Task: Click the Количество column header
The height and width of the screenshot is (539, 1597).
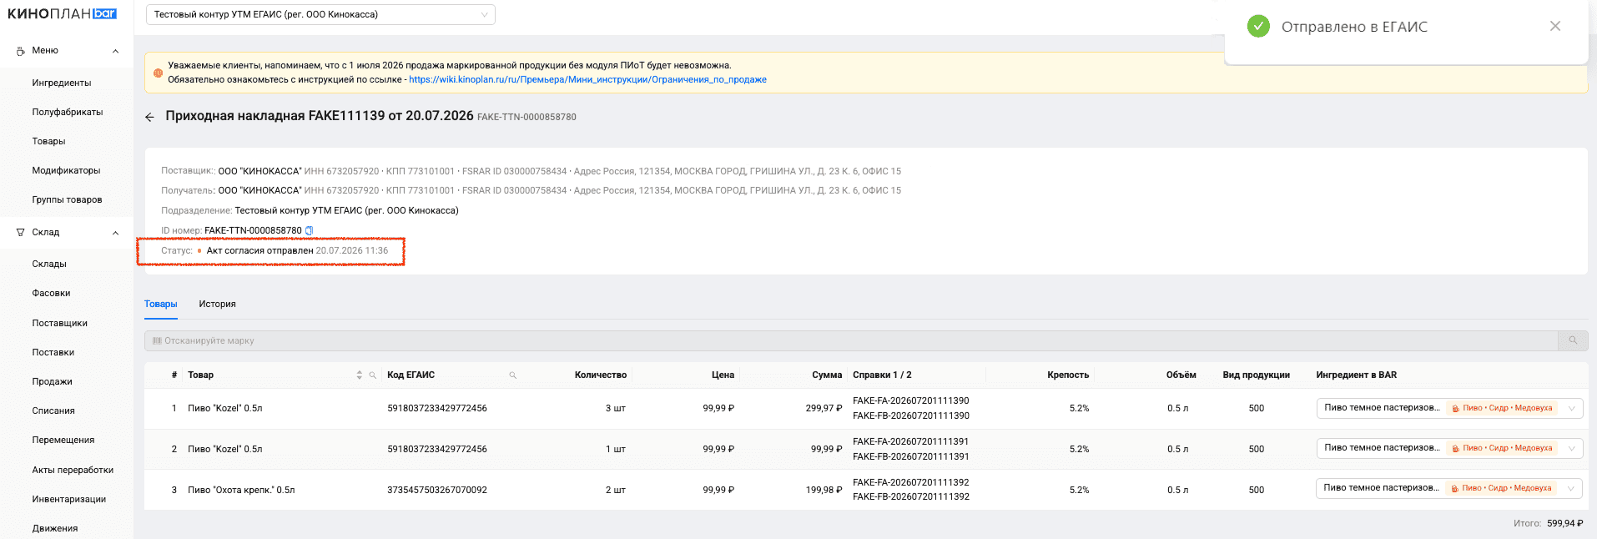Action: click(x=601, y=375)
